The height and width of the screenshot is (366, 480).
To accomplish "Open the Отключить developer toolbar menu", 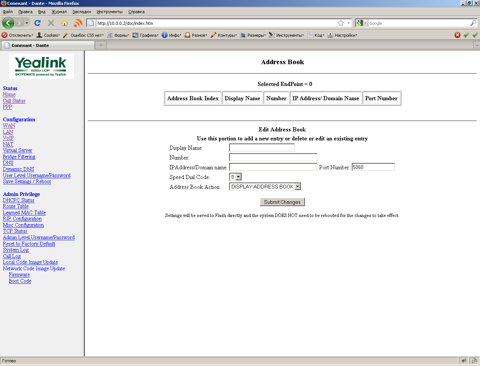I will click(x=17, y=35).
